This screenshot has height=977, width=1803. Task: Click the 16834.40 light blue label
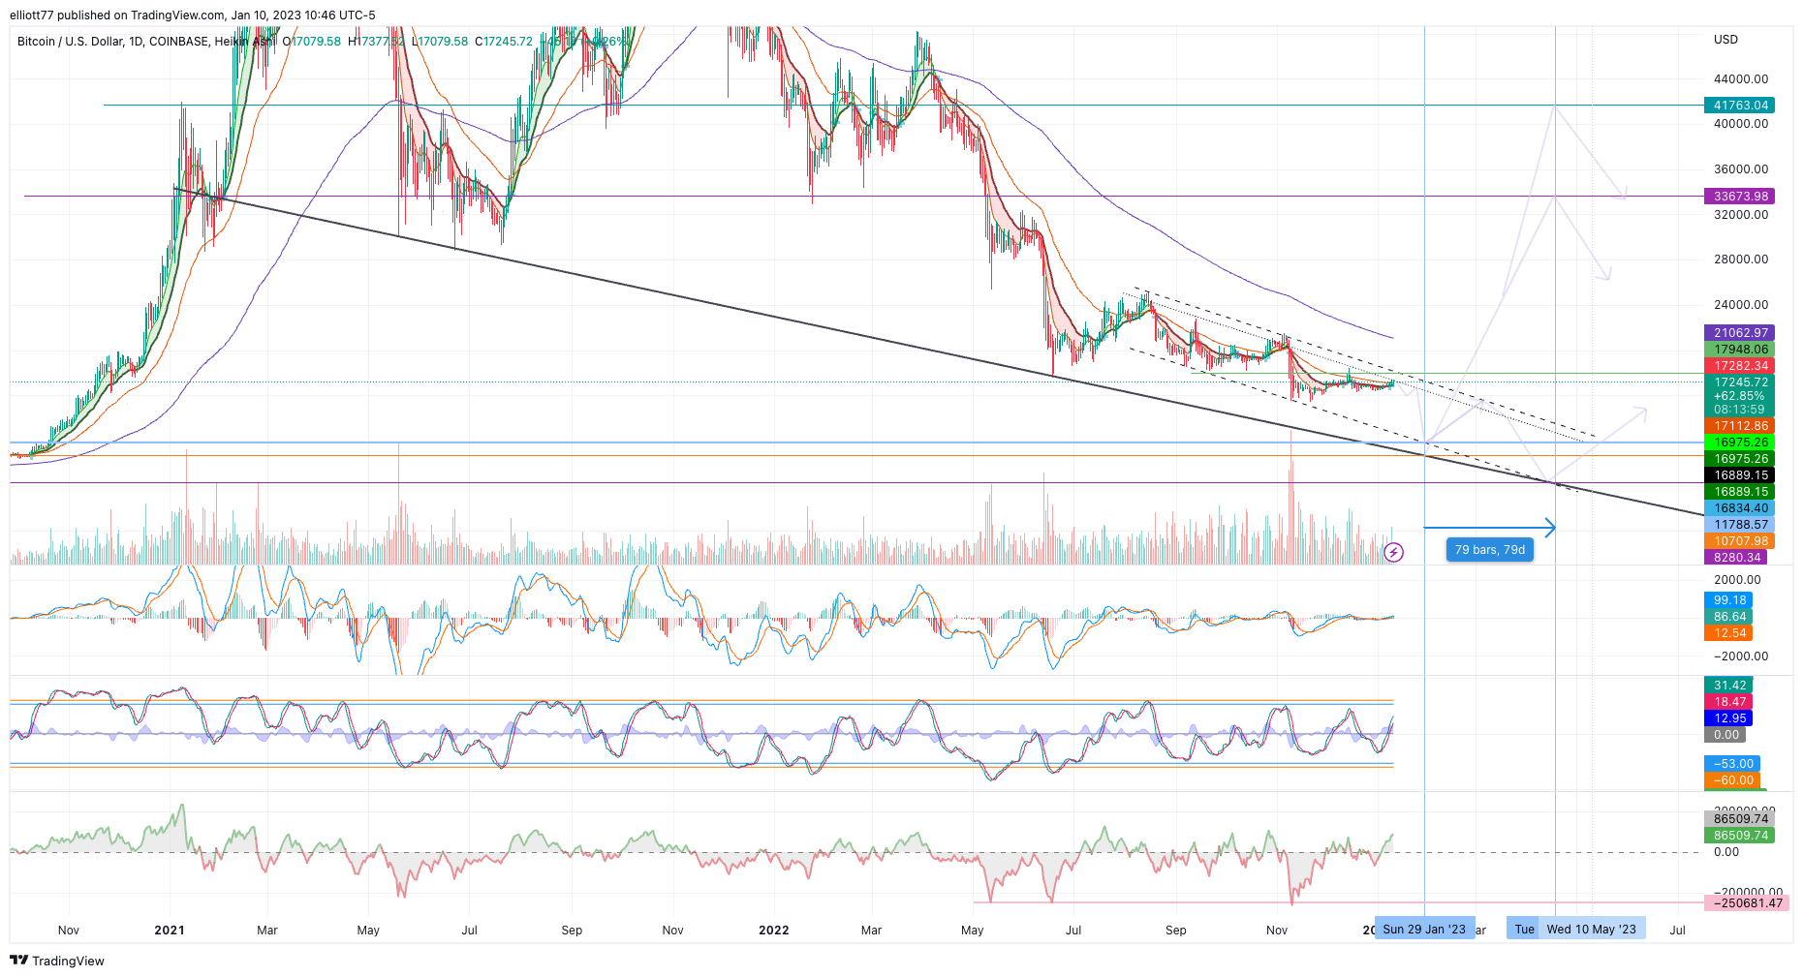tap(1740, 508)
